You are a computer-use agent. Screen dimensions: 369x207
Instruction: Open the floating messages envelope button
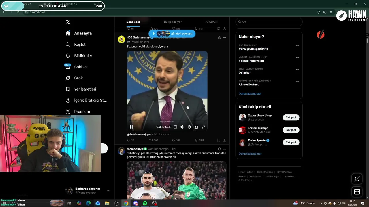point(357,192)
